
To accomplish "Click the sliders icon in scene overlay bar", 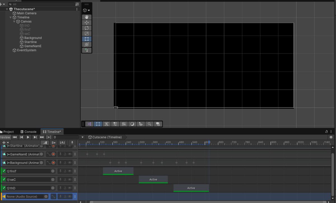I will click(x=115, y=124).
